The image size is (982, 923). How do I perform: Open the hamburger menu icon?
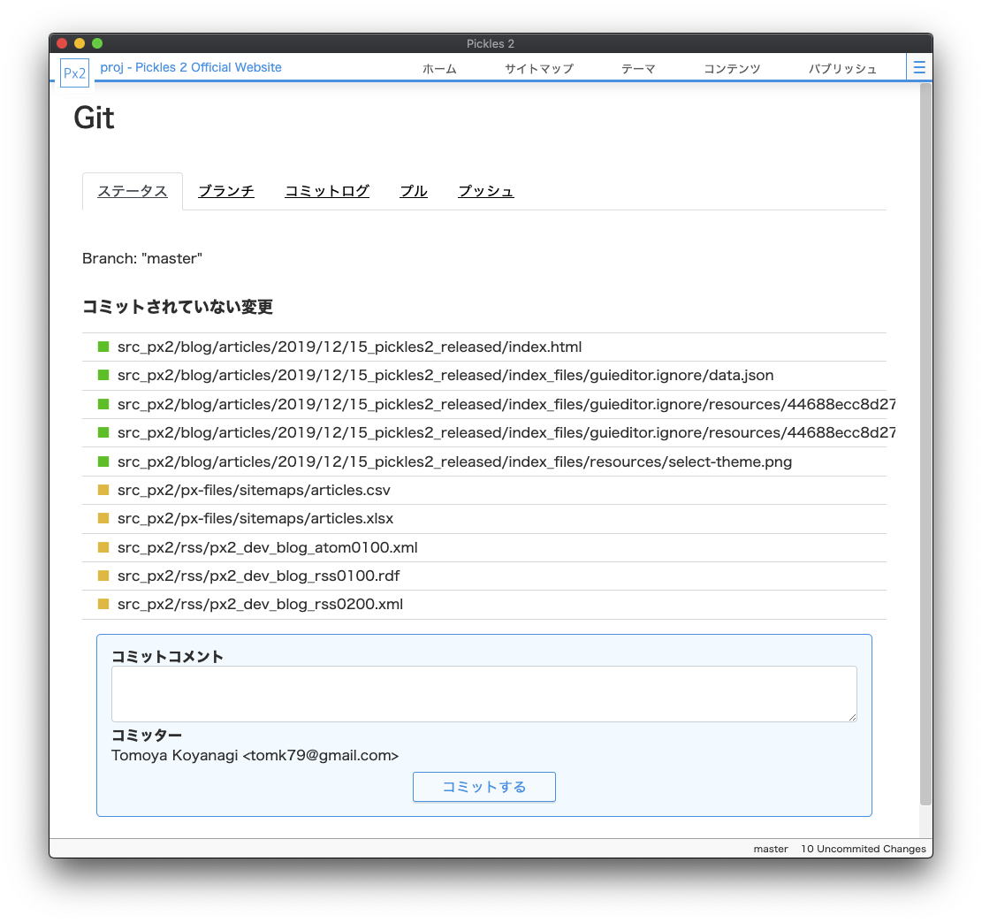[919, 67]
